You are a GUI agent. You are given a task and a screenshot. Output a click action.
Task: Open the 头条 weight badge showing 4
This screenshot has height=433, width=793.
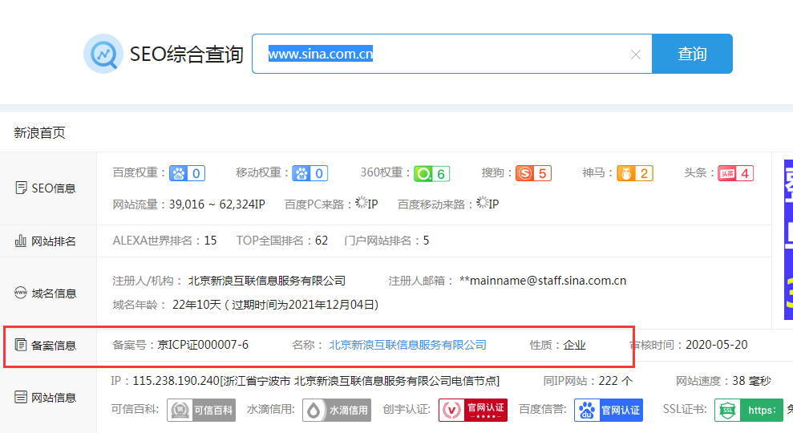tap(736, 173)
